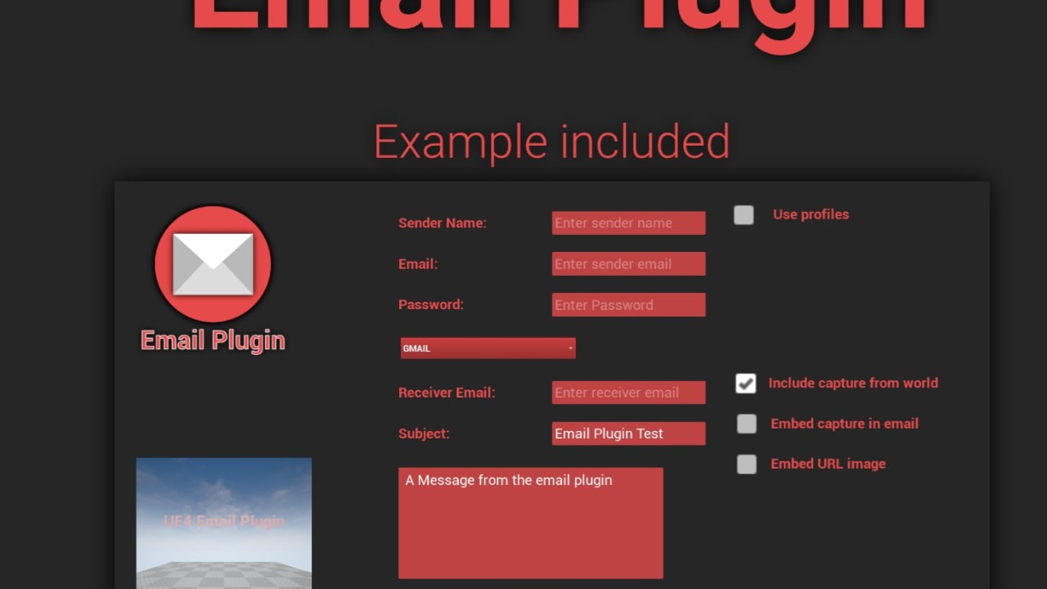The height and width of the screenshot is (589, 1047).
Task: Click the Subject label text
Action: coord(424,434)
